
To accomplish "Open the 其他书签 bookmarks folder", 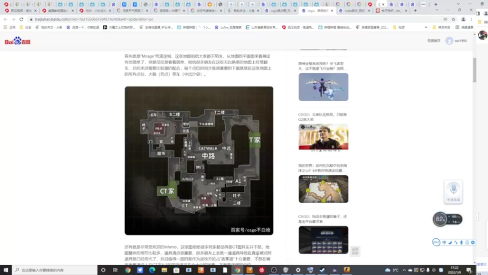I will (x=441, y=28).
